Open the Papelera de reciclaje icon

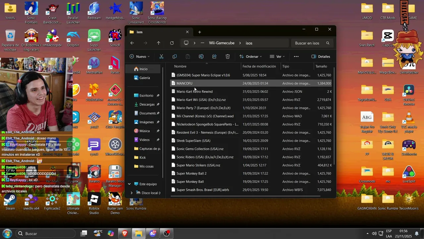tap(10, 40)
